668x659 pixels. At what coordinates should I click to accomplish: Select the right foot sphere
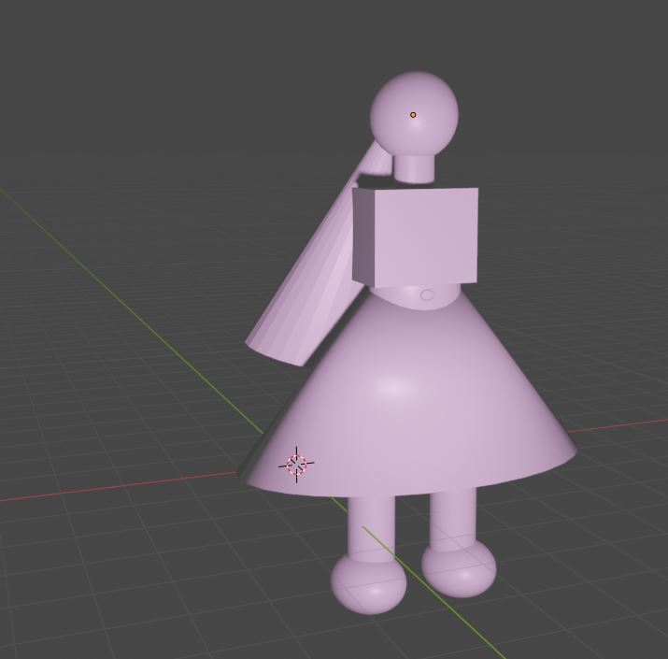pyautogui.click(x=460, y=569)
